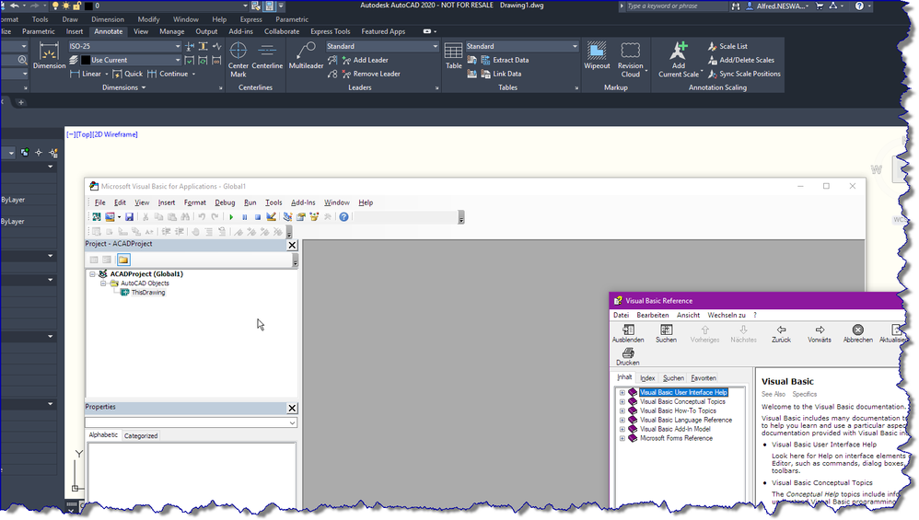Click Extract Data in Tables panel

click(505, 60)
